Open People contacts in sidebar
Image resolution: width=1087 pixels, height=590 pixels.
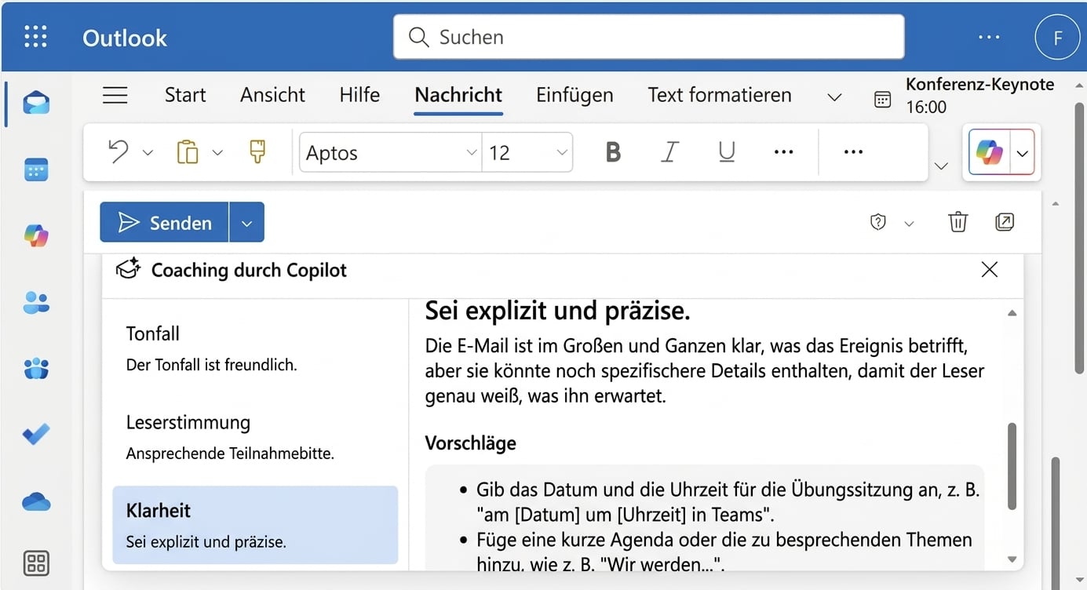(36, 302)
